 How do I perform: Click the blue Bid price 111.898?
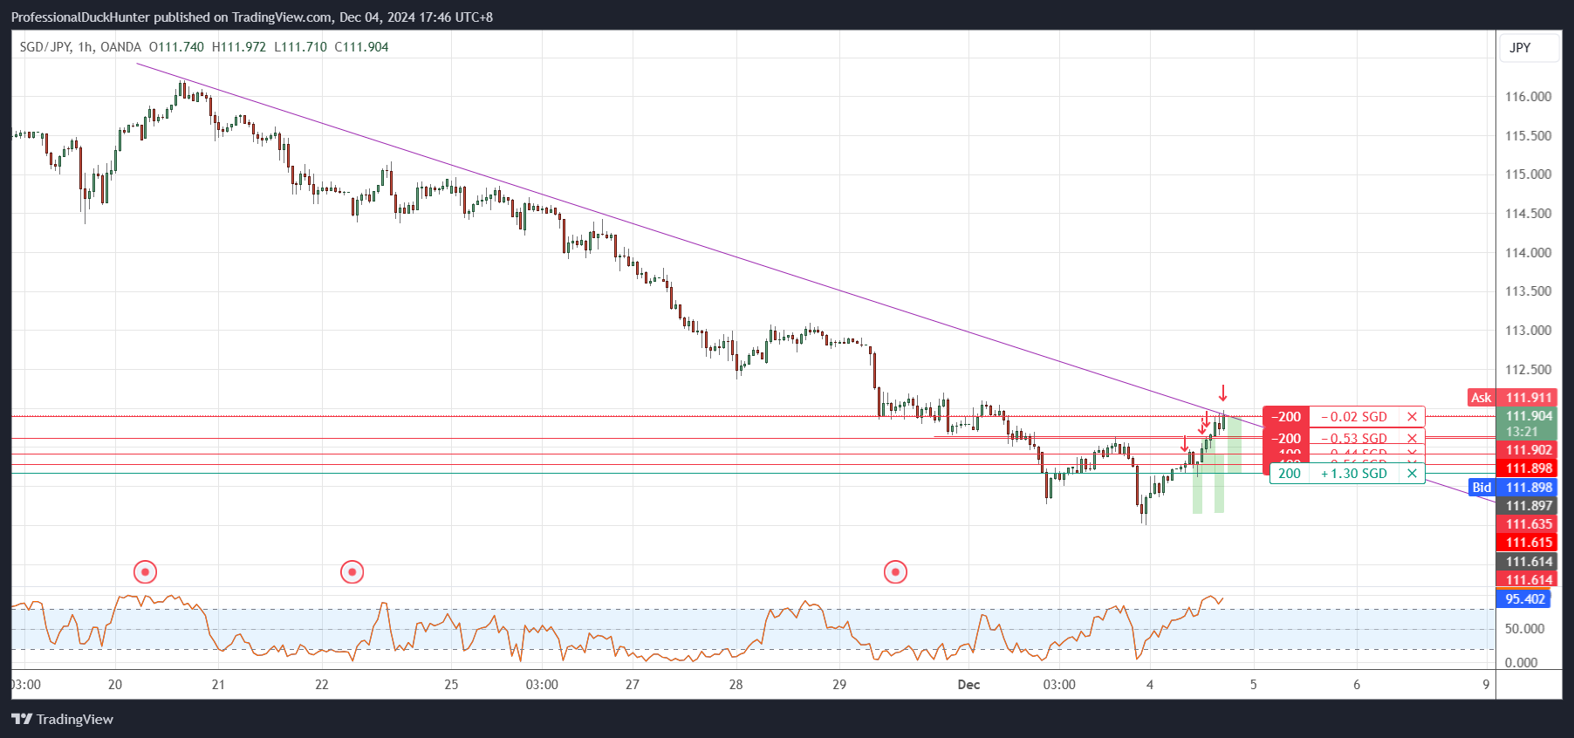point(1529,488)
